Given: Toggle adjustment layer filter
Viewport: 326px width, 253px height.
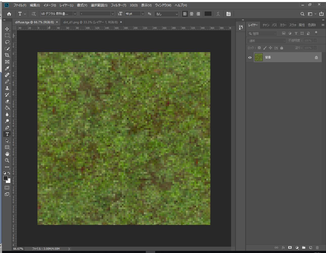Looking at the screenshot, I should [290, 33].
